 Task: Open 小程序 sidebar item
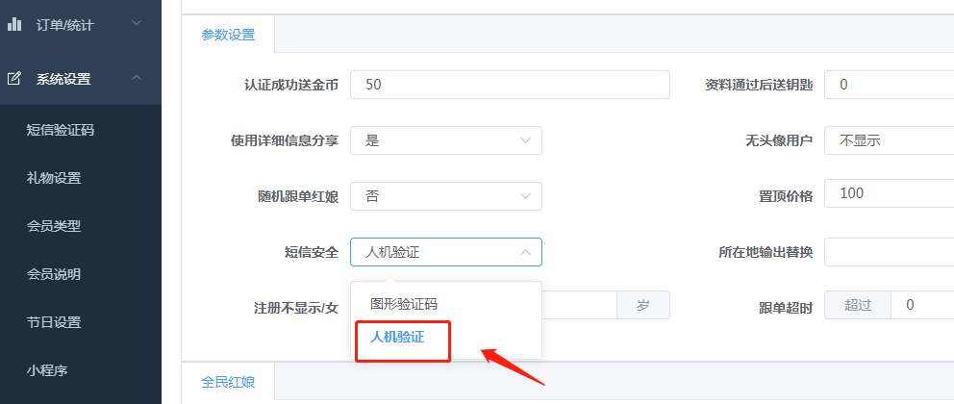tap(47, 369)
